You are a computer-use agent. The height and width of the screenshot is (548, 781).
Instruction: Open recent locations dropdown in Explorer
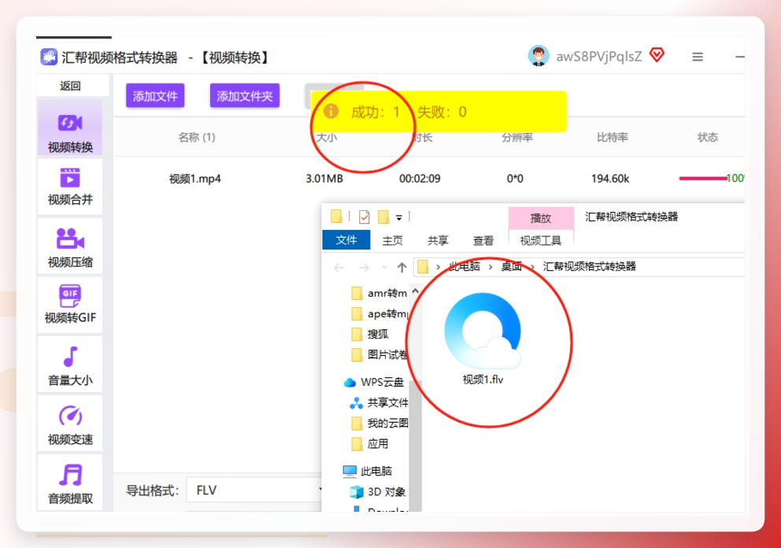click(384, 268)
